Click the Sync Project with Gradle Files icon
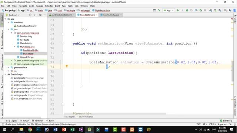237x133 pixels. (211, 10)
